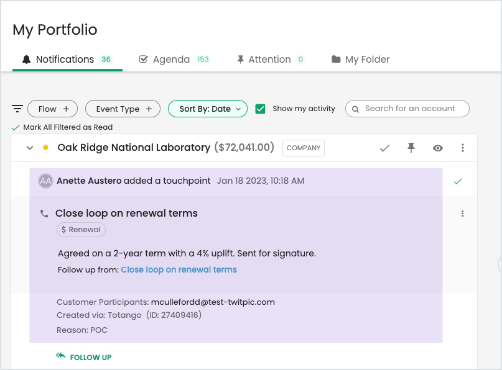Open the Sort By: Date dropdown
This screenshot has width=502, height=370.
click(x=208, y=108)
